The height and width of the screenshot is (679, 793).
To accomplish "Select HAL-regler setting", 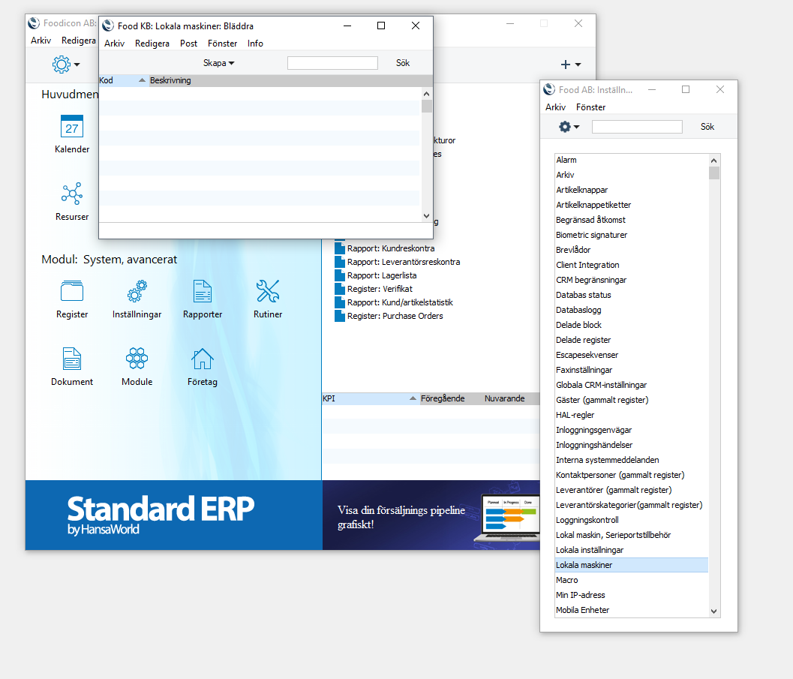I will 632,415.
